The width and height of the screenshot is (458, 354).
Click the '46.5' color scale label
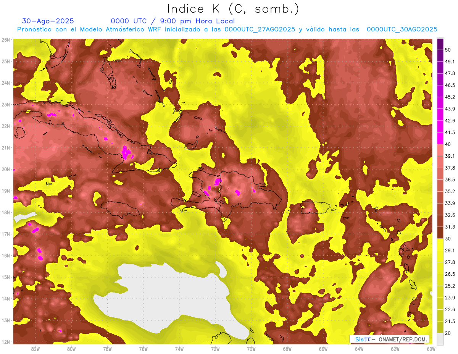tap(450, 85)
